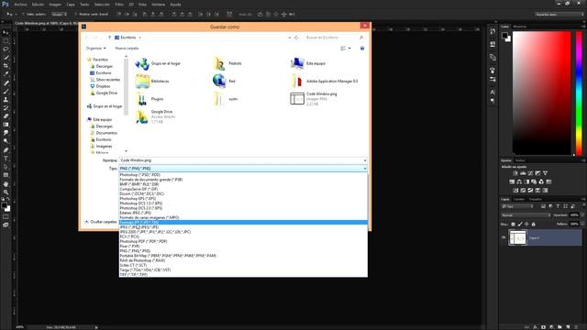This screenshot has height=330, width=587.
Task: Select the Eraser tool
Action: [x=6, y=116]
